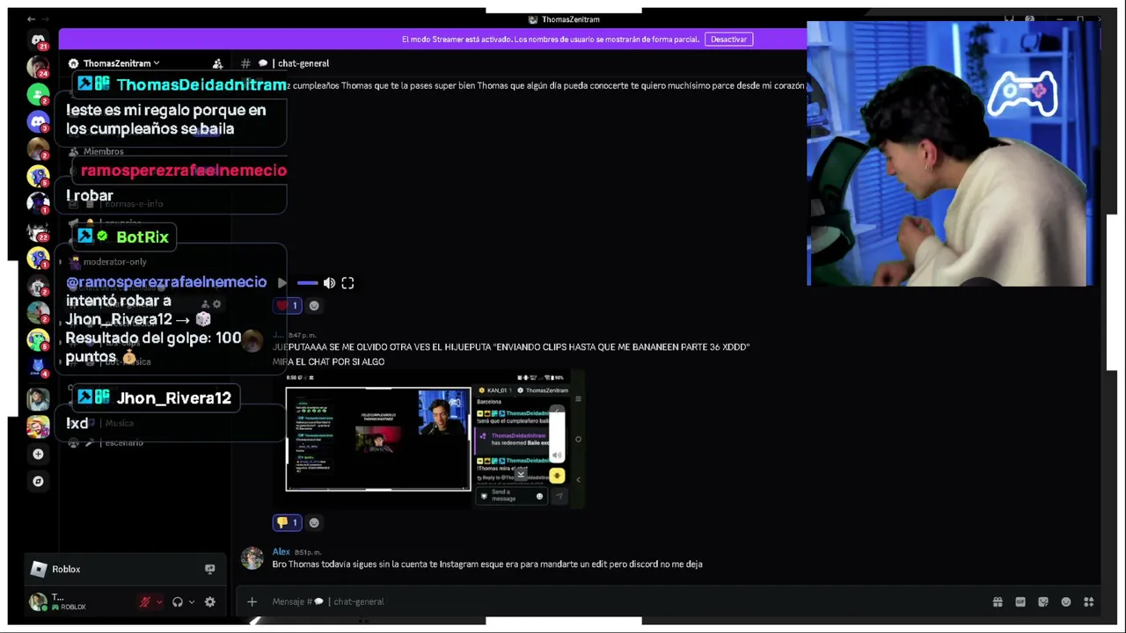
Task: Open the emoji picker in the message bar
Action: coord(1066,602)
